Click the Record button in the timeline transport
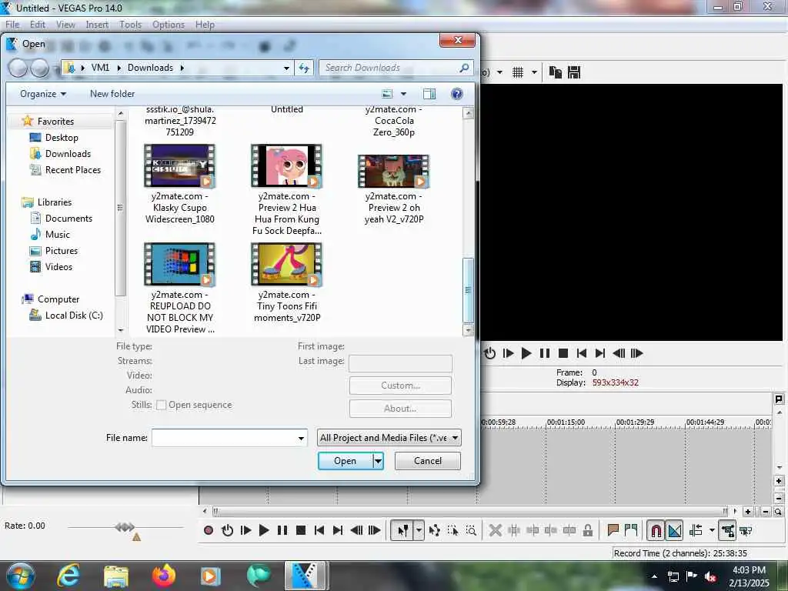This screenshot has height=591, width=788. [x=209, y=530]
